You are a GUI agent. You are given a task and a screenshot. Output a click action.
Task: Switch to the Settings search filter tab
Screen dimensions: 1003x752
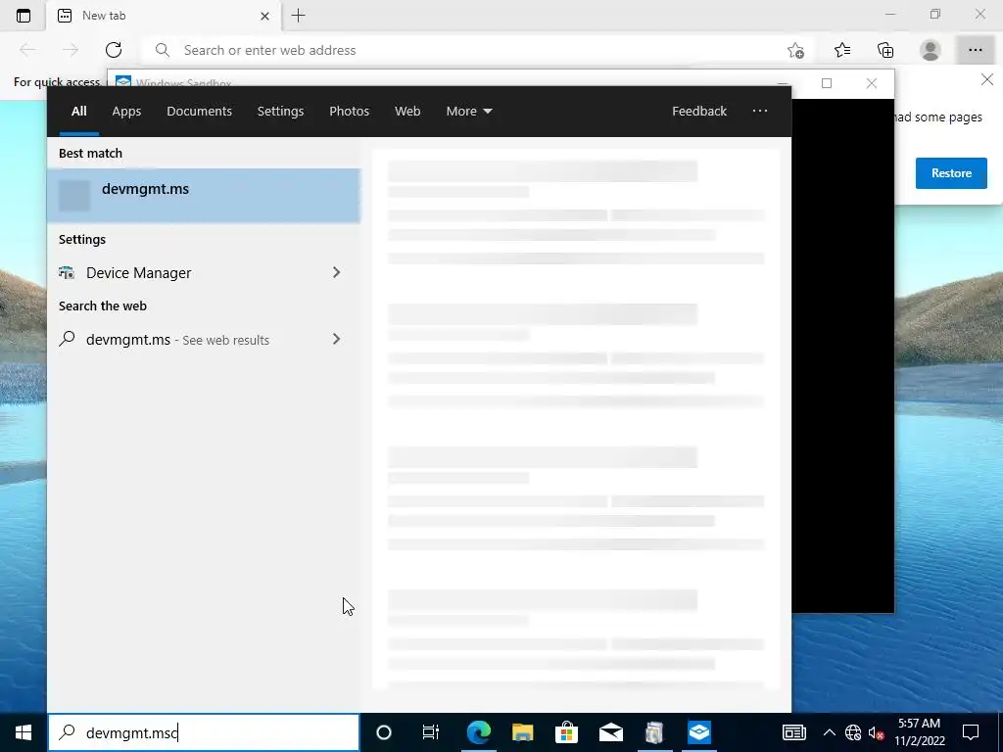tap(280, 112)
